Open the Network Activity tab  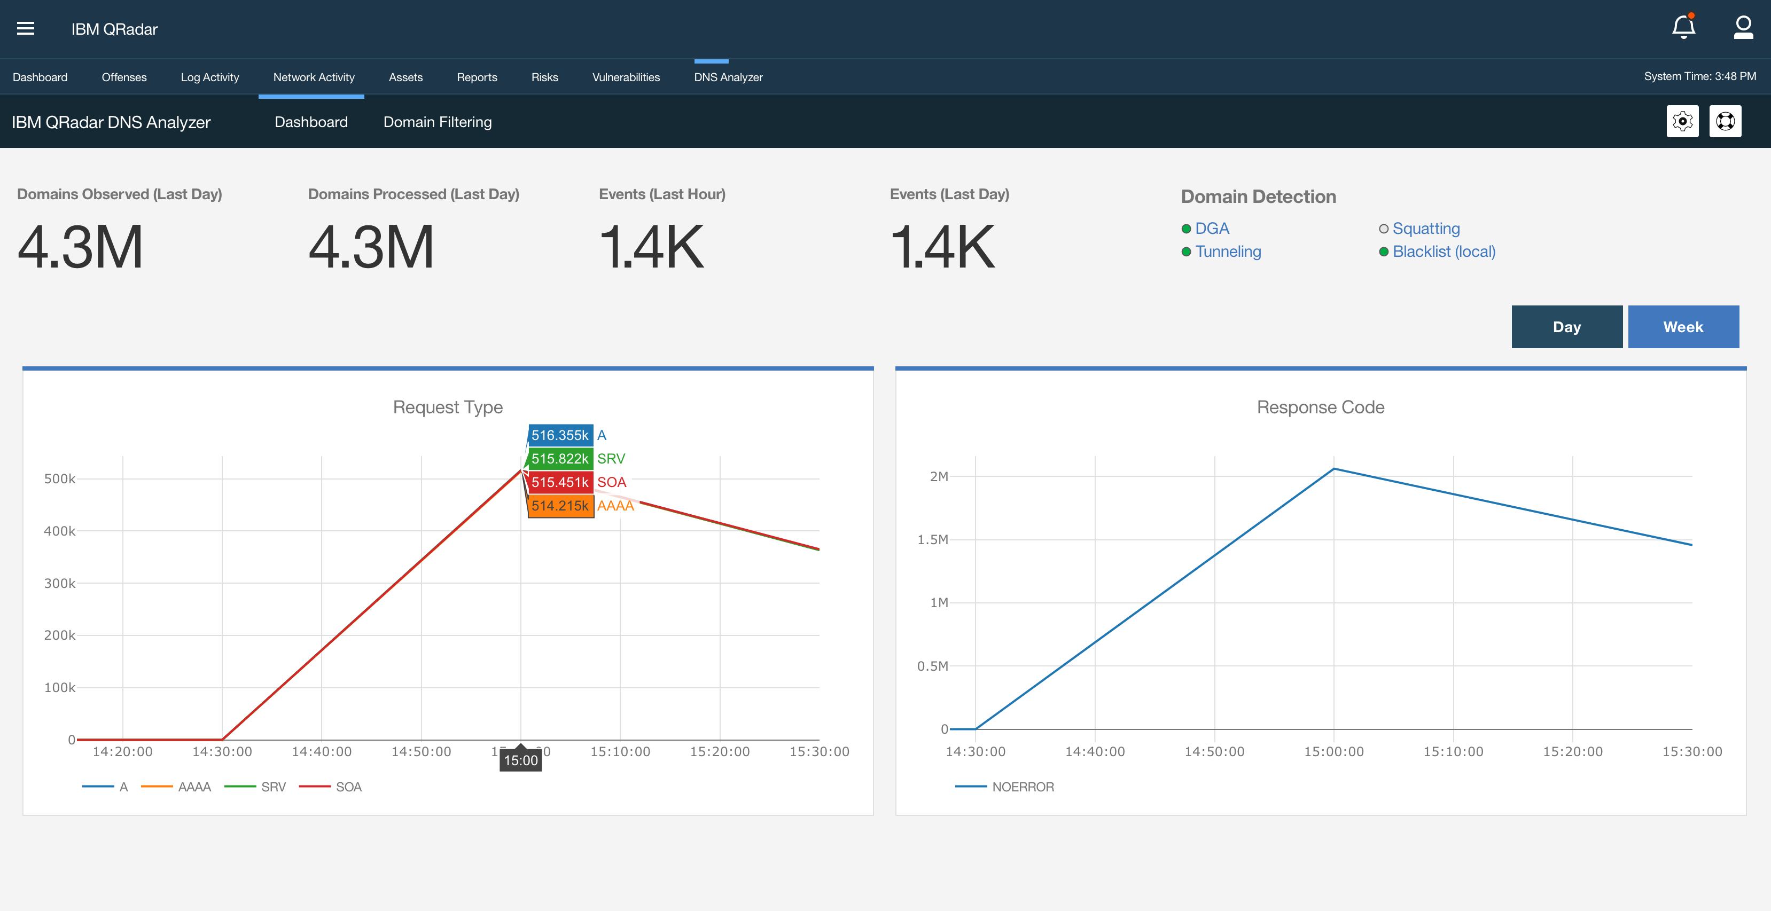[x=314, y=77]
